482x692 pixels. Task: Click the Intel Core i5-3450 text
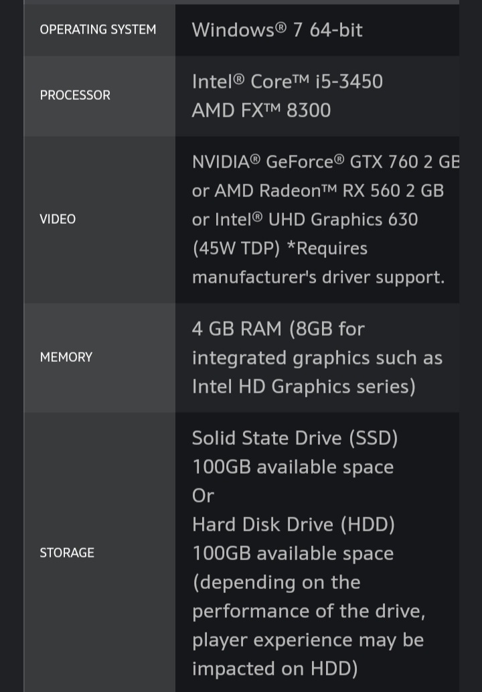(x=287, y=82)
